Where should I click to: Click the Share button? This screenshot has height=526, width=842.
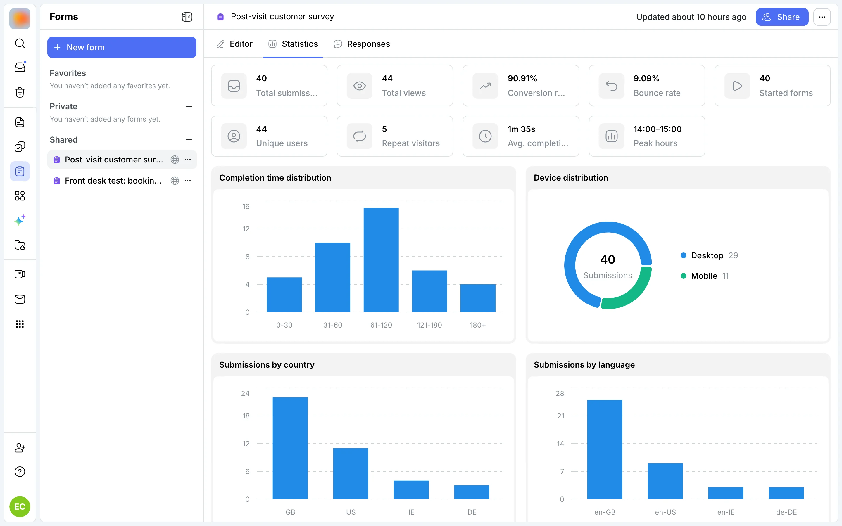tap(782, 17)
